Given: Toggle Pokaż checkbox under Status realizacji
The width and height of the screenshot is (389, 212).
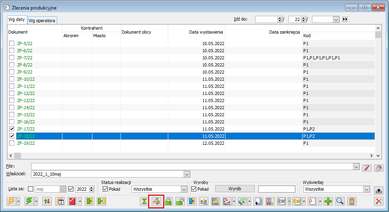Looking at the screenshot, I should (x=105, y=189).
